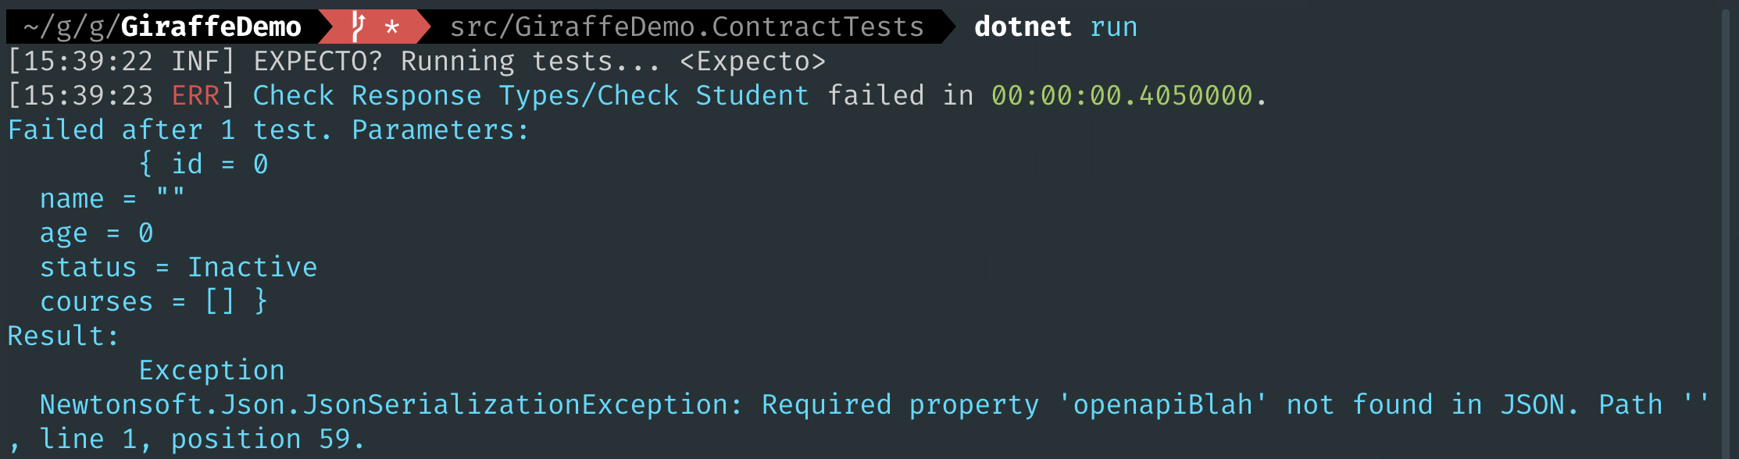Click the <Expecto> tag text
The image size is (1739, 459).
pos(752,62)
